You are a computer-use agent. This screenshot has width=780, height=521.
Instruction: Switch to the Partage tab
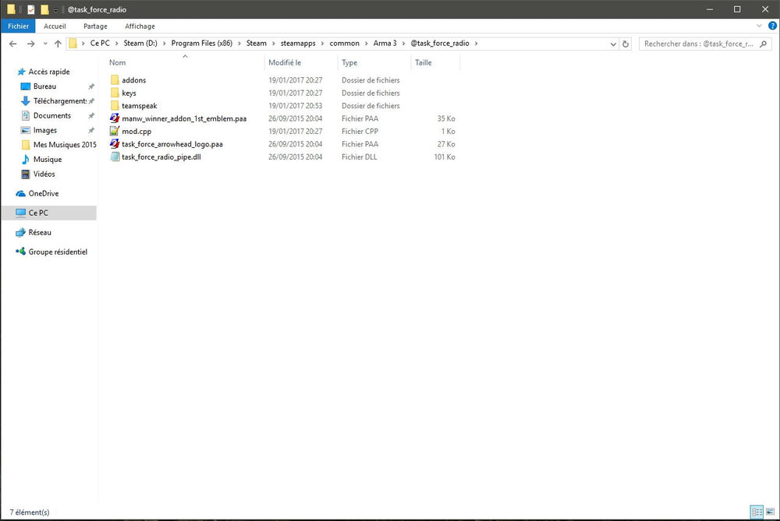95,26
